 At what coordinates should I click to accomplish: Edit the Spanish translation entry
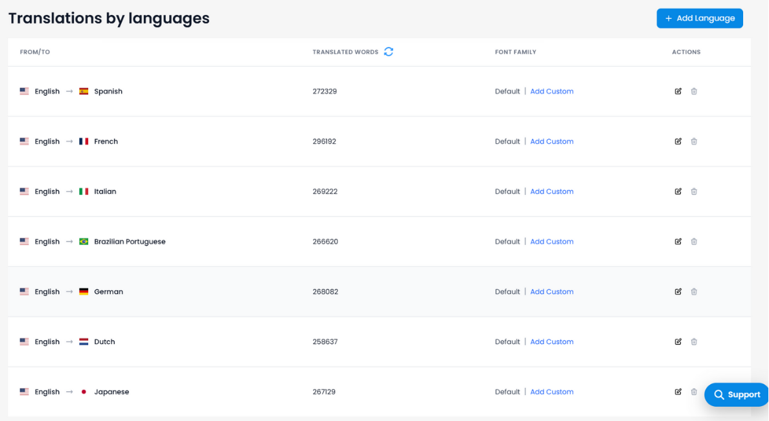pos(678,91)
